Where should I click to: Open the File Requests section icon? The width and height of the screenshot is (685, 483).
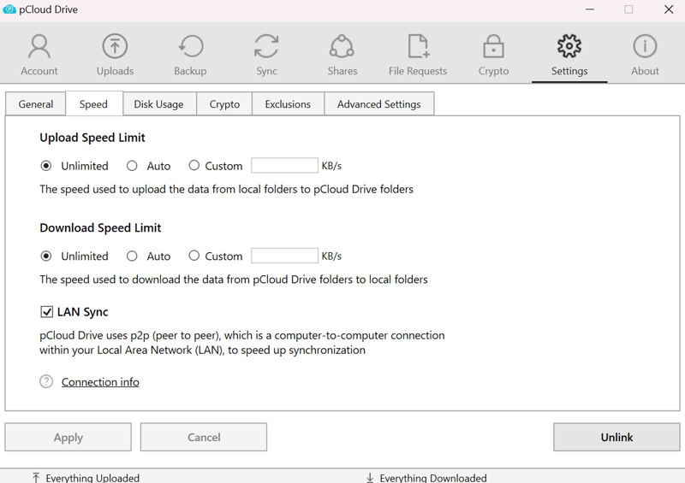418,46
